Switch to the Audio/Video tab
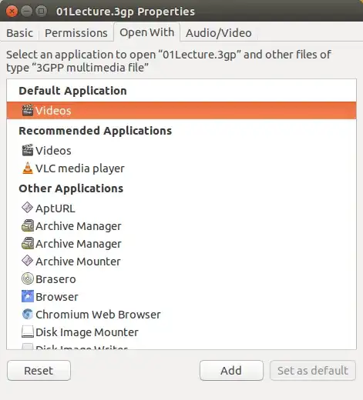The width and height of the screenshot is (363, 400). tap(219, 33)
